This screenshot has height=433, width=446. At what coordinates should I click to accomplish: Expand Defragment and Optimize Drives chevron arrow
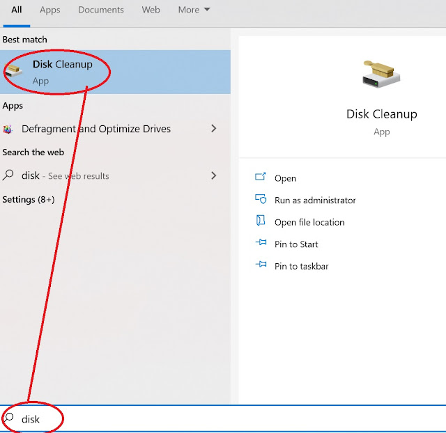[x=214, y=129]
